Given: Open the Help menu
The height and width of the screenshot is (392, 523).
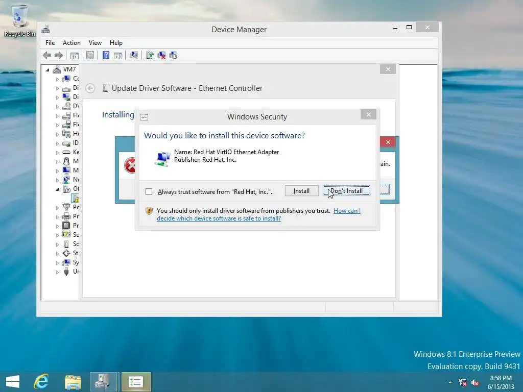Looking at the screenshot, I should pos(116,43).
